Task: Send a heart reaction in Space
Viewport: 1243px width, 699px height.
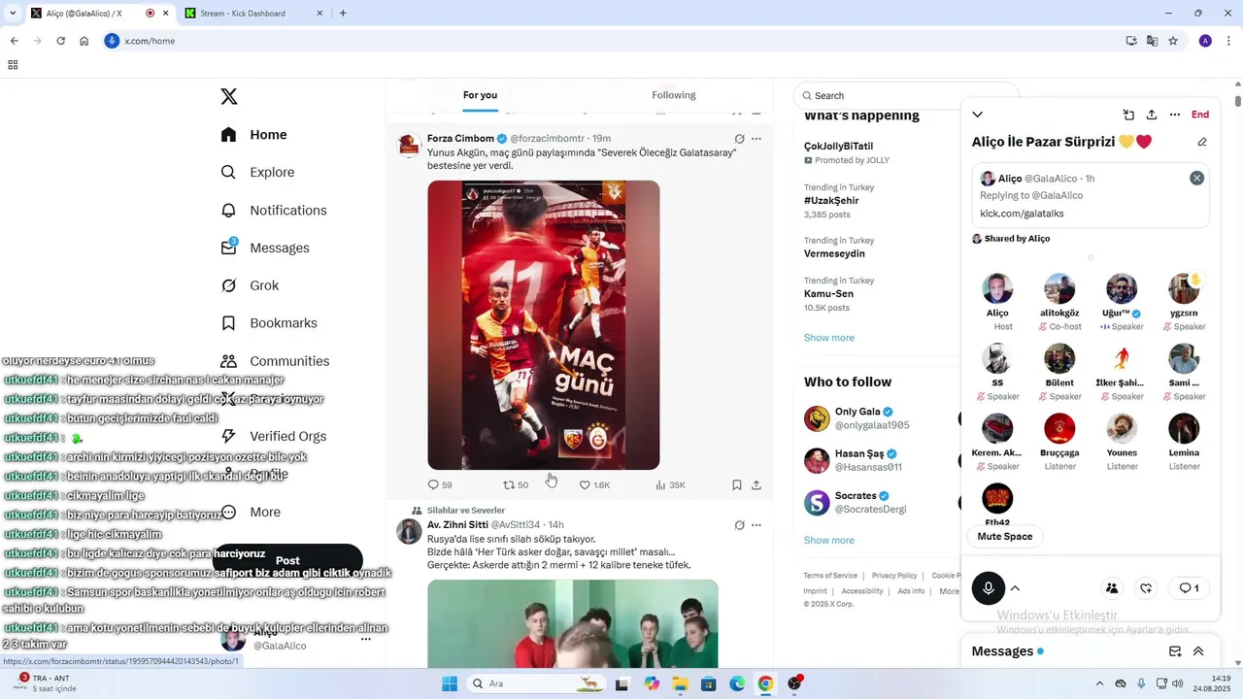Action: (1146, 588)
